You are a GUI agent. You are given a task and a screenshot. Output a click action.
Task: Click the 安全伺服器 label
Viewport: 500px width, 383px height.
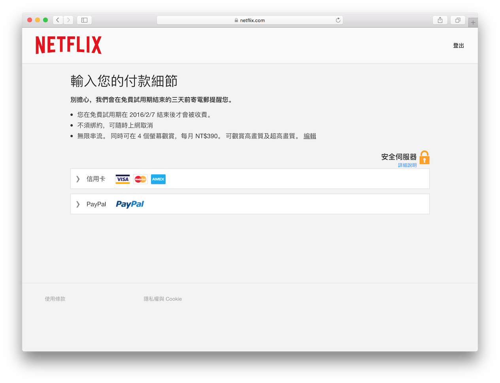point(399,157)
